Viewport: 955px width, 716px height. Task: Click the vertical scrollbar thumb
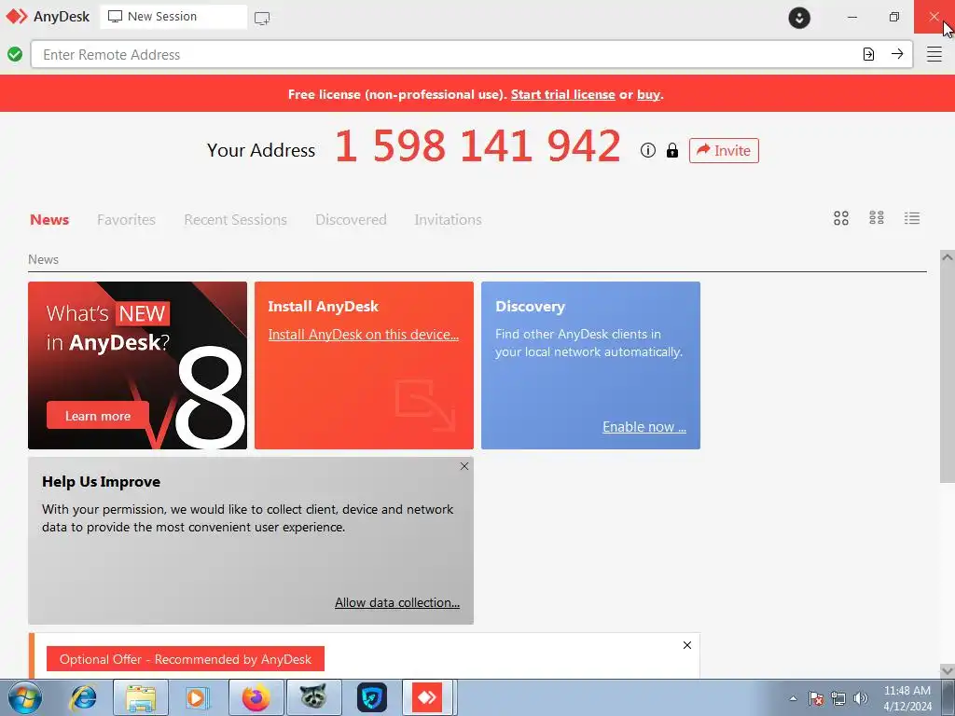[948, 374]
